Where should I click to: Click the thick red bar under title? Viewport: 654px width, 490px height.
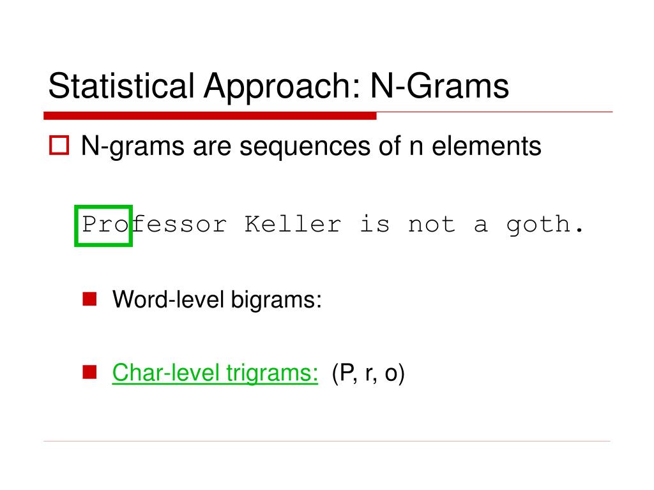coord(209,116)
